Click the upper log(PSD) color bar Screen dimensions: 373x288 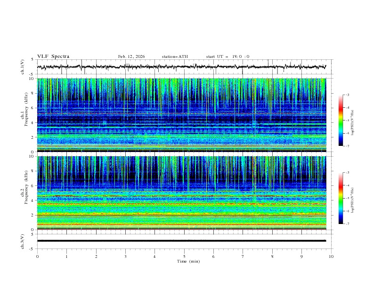341,120
